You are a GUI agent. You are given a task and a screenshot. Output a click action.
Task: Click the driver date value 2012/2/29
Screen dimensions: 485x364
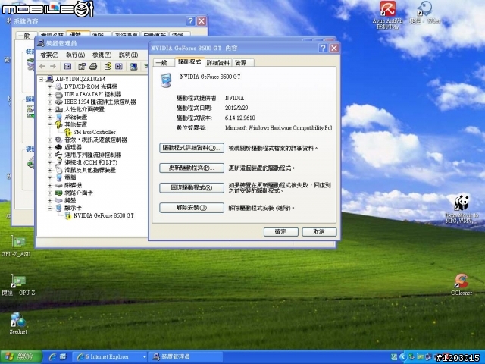[x=236, y=108]
